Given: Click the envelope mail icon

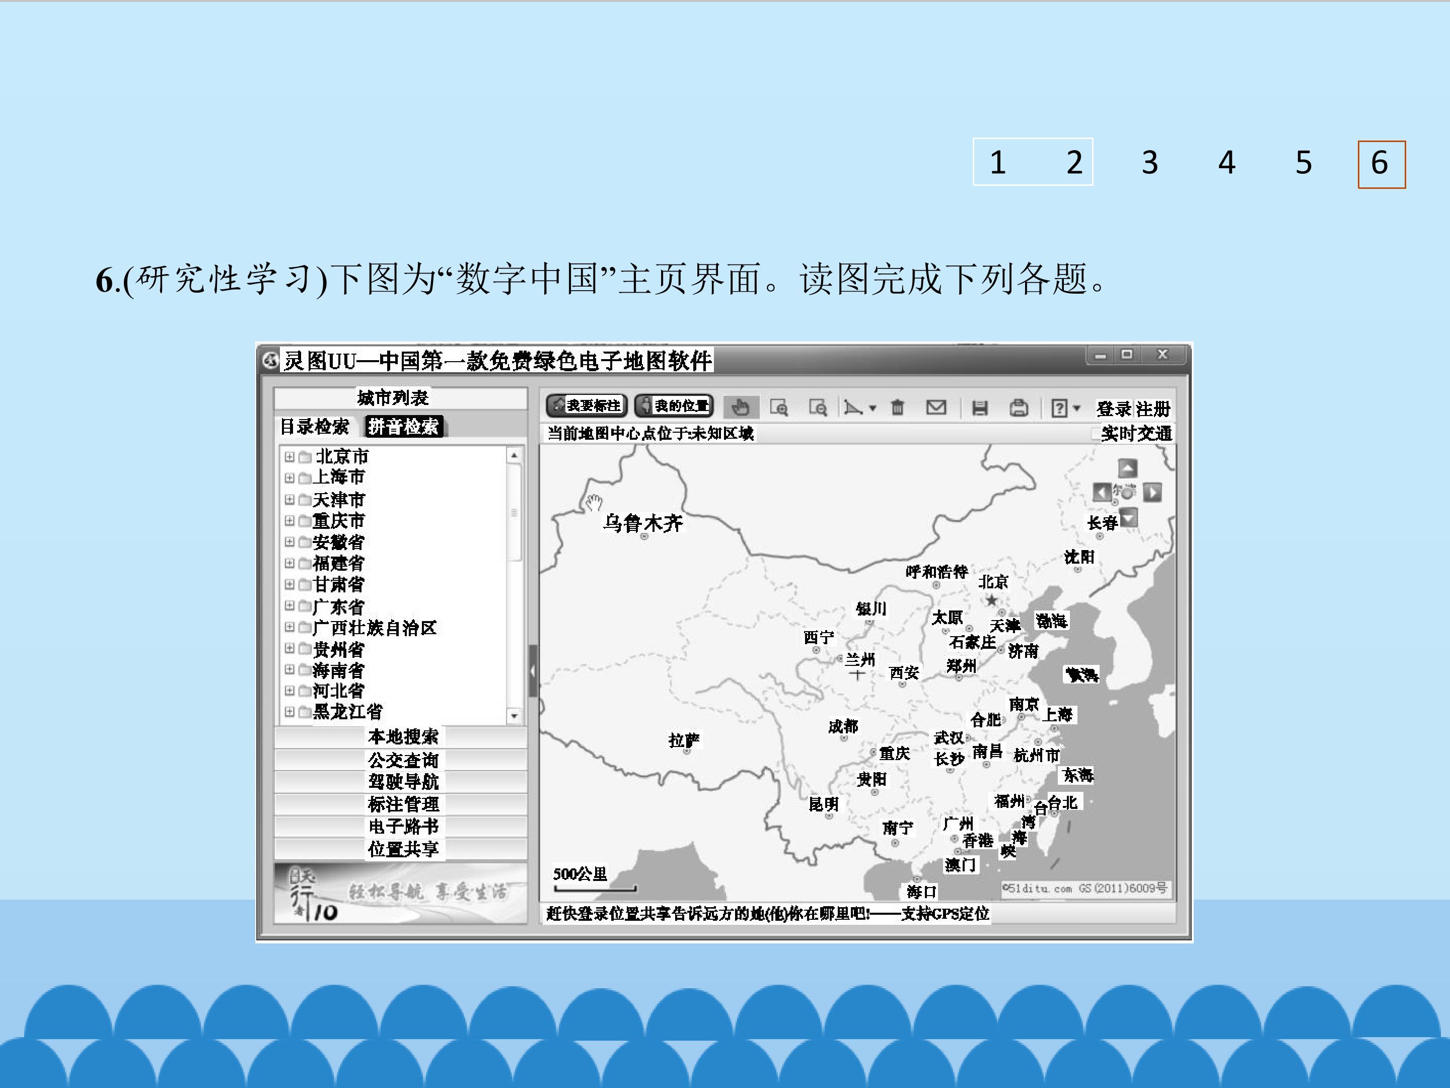Looking at the screenshot, I should click(935, 407).
